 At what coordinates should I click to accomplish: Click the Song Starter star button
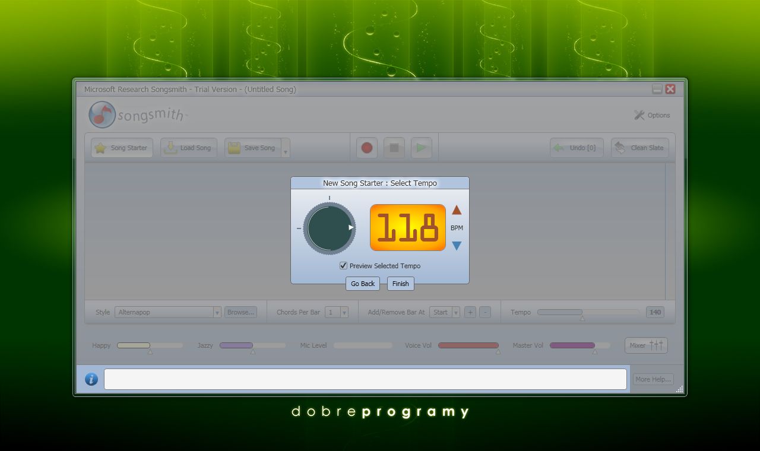[x=122, y=148]
